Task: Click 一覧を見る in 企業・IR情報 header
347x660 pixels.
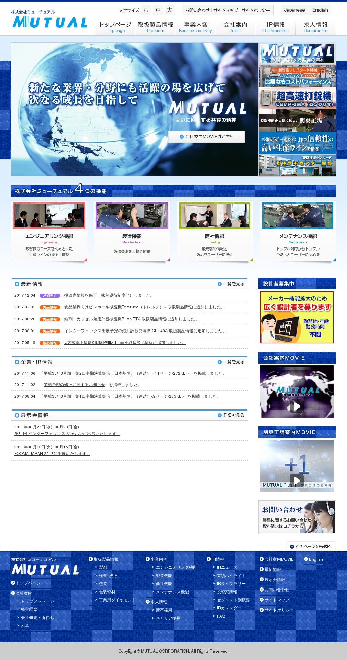Action: point(231,362)
